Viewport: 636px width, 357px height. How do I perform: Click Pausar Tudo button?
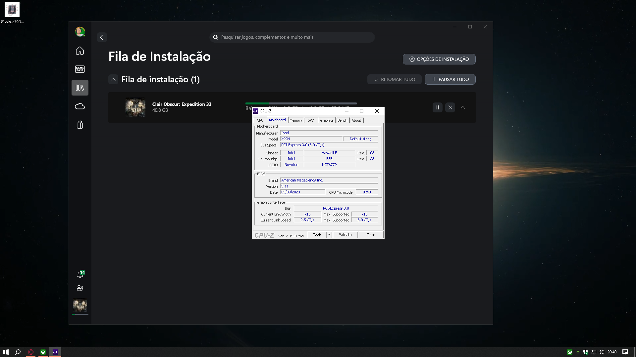(x=450, y=79)
